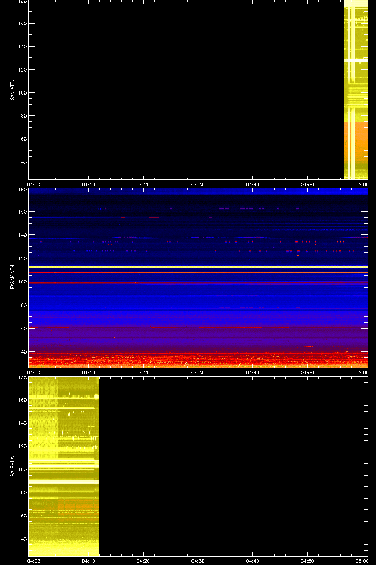Click the yellow data block in Palehua spectrogram
The image size is (376, 565).
click(x=64, y=466)
